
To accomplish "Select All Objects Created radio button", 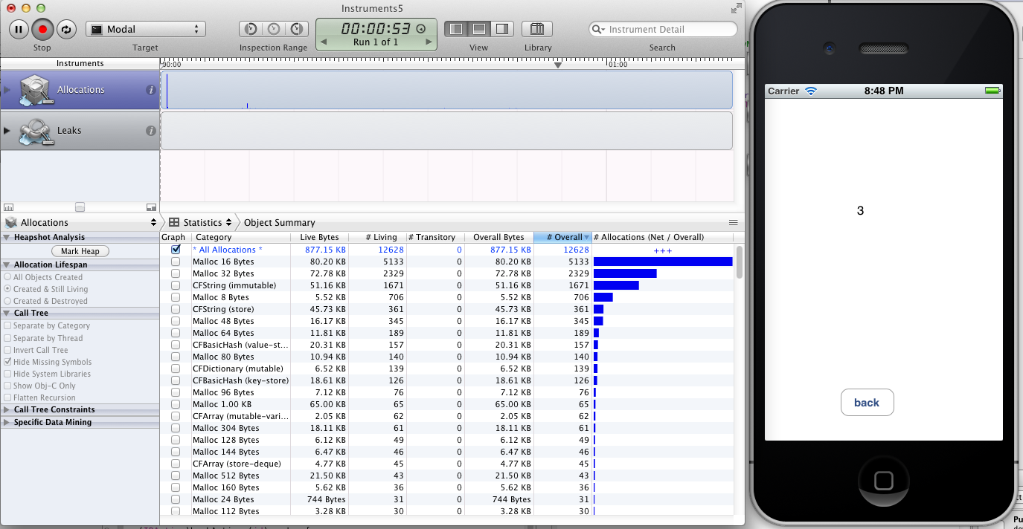I will [x=7, y=277].
